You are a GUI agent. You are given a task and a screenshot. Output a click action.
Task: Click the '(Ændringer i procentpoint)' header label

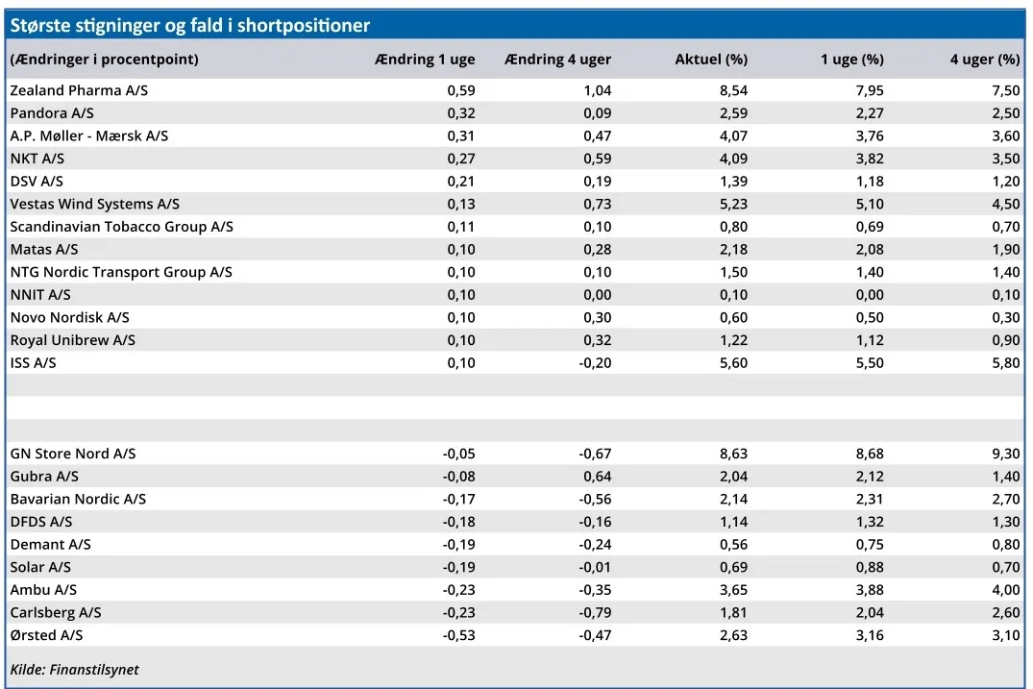coord(104,60)
